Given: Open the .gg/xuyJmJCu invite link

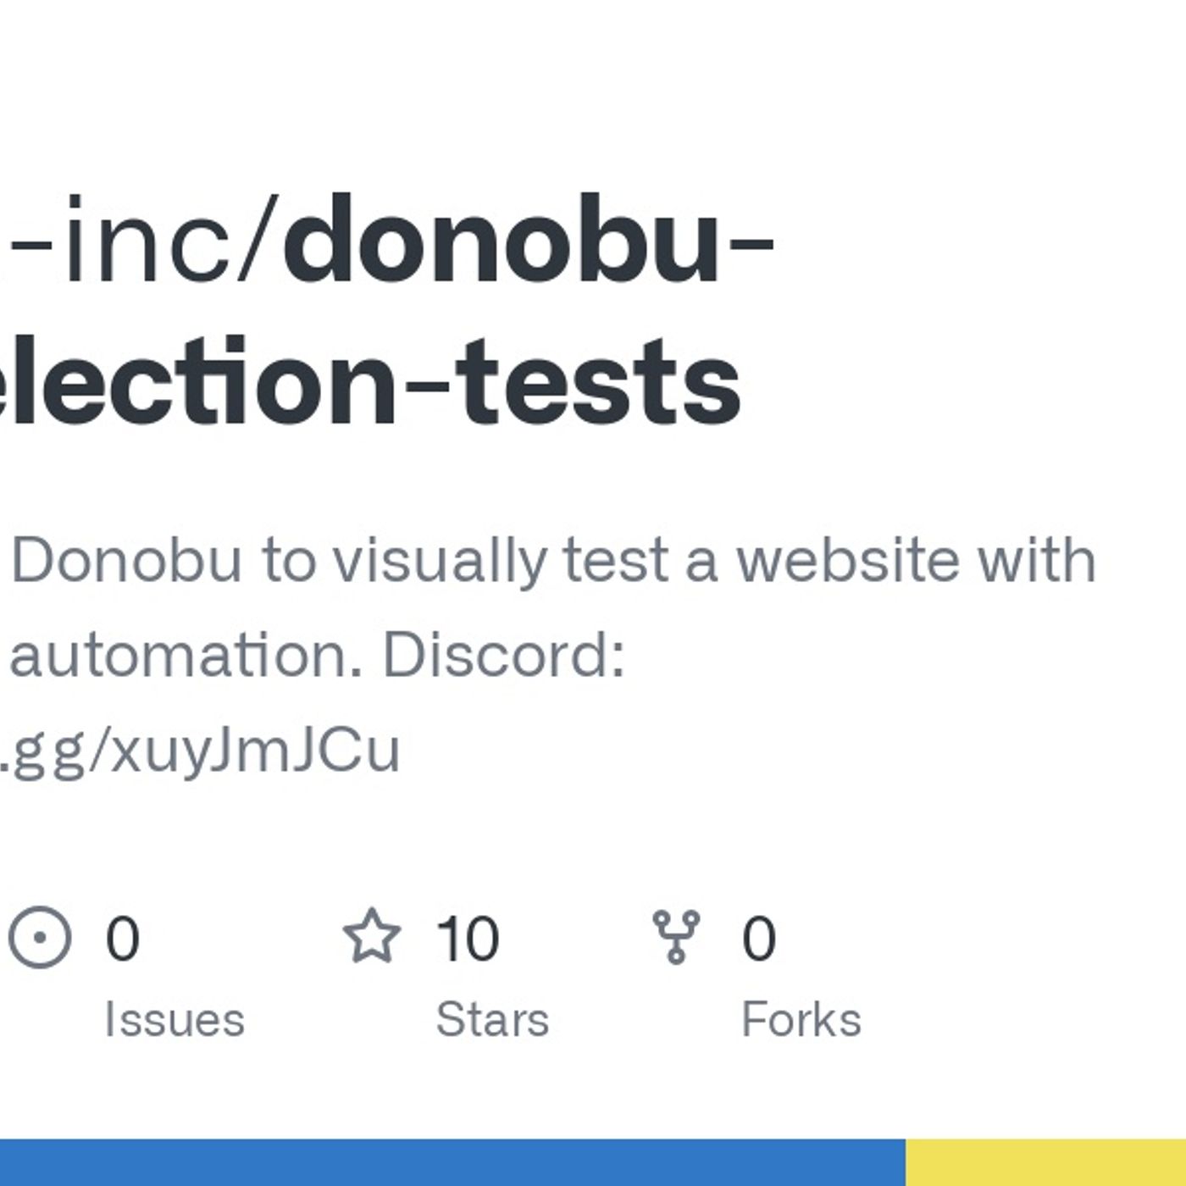Looking at the screenshot, I should pyautogui.click(x=200, y=751).
